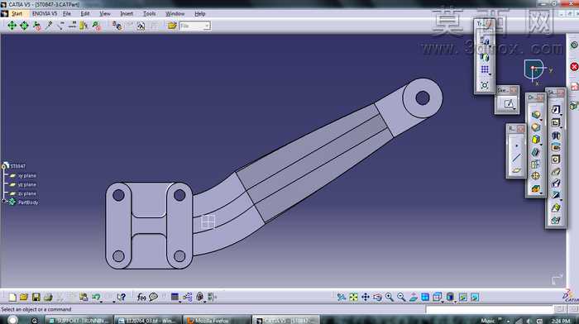Viewport: 579px width, 324px height.
Task: Click the command input field in status bar
Action: click(489, 309)
